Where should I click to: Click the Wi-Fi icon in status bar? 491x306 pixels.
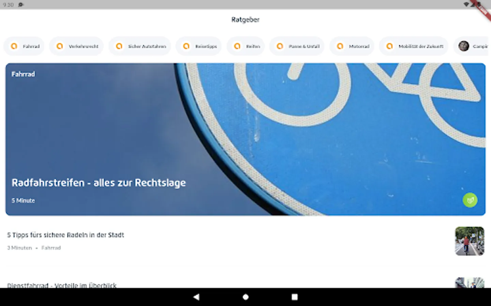coord(466,4)
